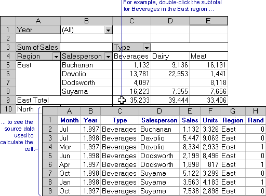This screenshot has height=196, width=266.
Task: Select Sales value 5,447 in source data
Action: coord(190,138)
